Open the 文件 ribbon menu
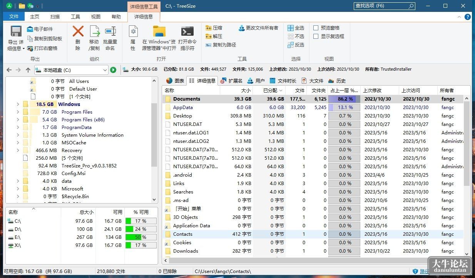This screenshot has height=278, width=475. click(x=14, y=17)
